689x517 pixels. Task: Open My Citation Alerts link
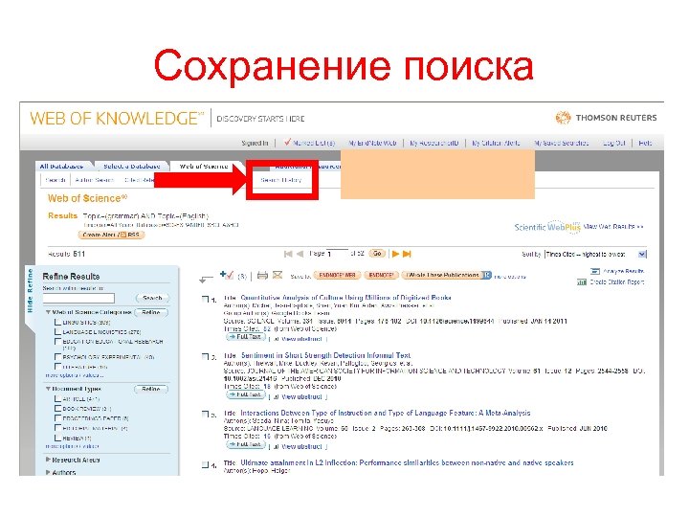(x=496, y=143)
